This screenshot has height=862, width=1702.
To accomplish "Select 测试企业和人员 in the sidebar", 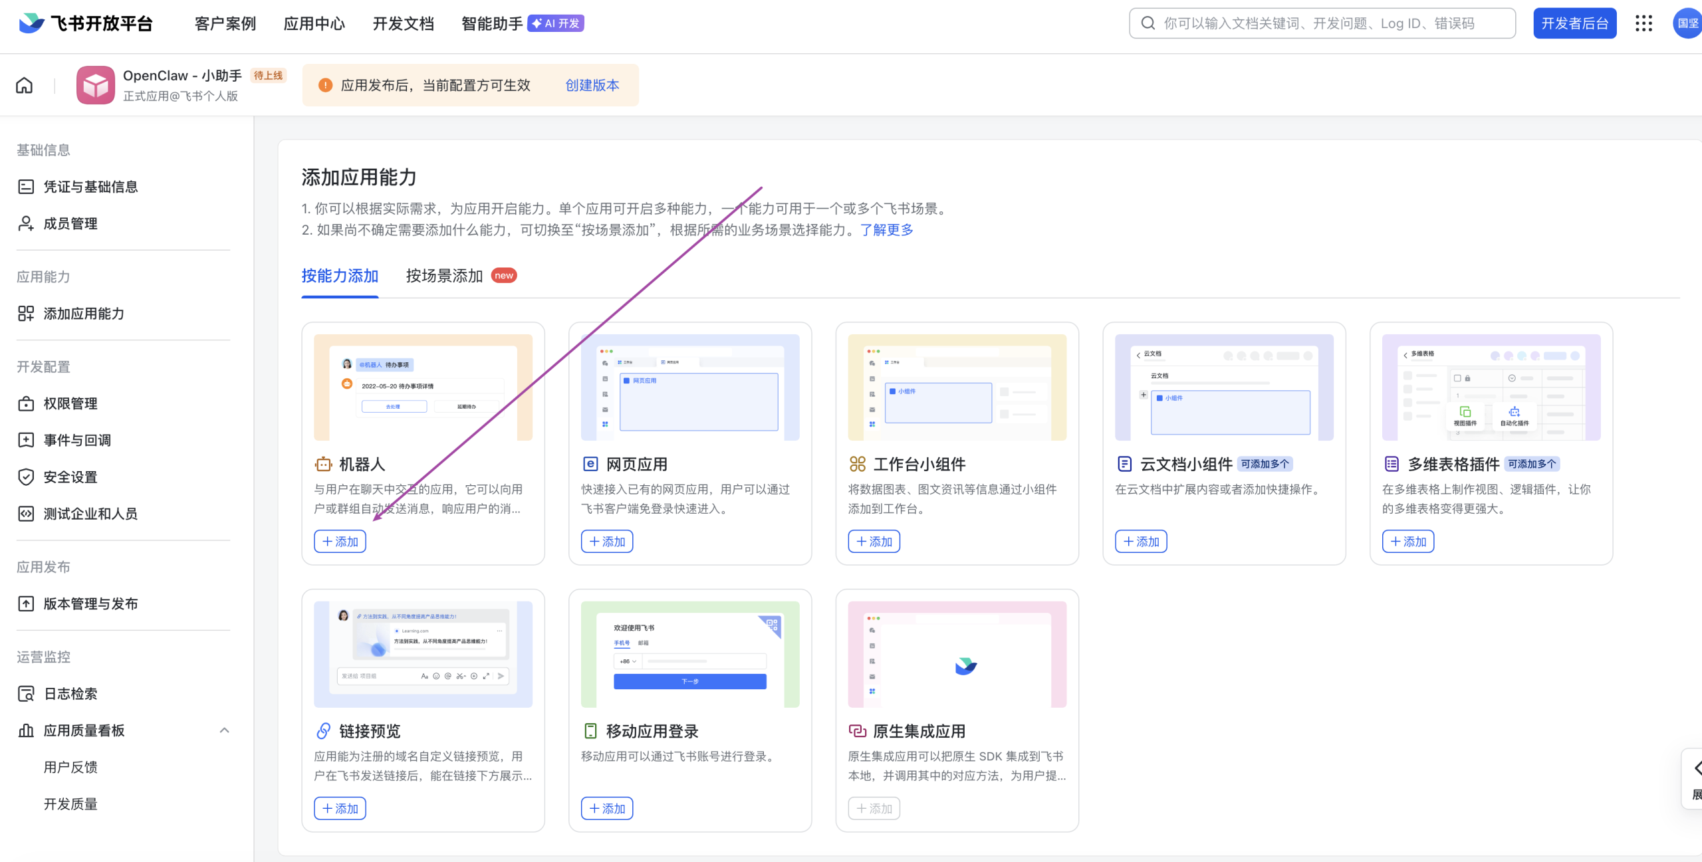I will coord(89,513).
